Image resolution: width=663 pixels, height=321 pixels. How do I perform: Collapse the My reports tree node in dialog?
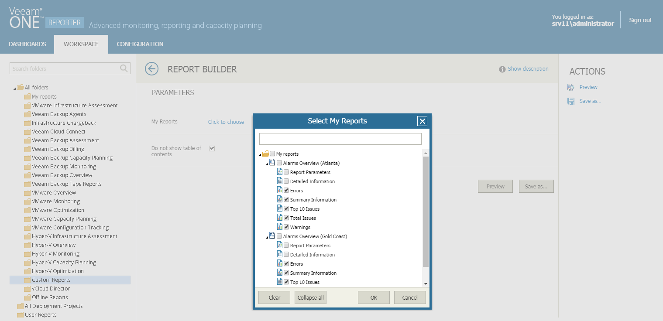pyautogui.click(x=261, y=155)
